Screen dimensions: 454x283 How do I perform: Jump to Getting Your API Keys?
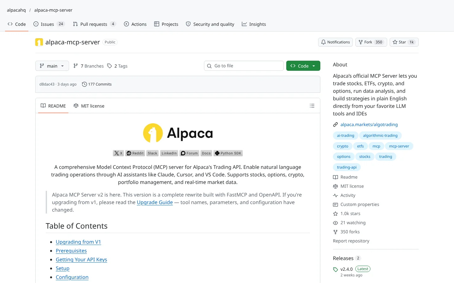pos(81,259)
